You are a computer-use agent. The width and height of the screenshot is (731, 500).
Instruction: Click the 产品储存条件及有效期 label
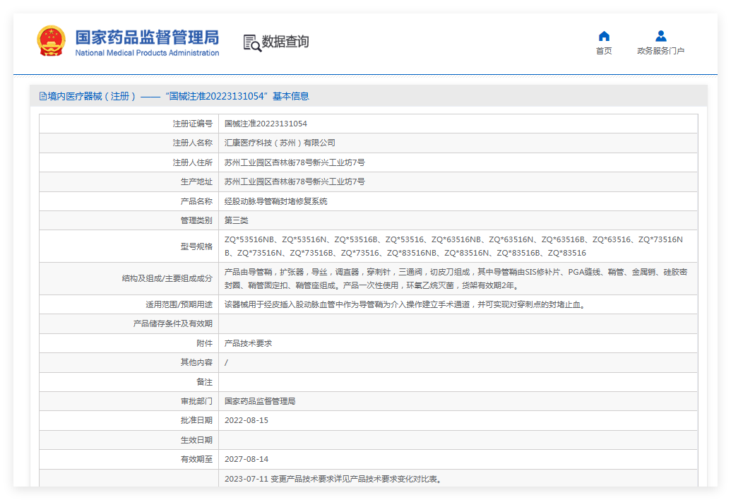pos(172,324)
